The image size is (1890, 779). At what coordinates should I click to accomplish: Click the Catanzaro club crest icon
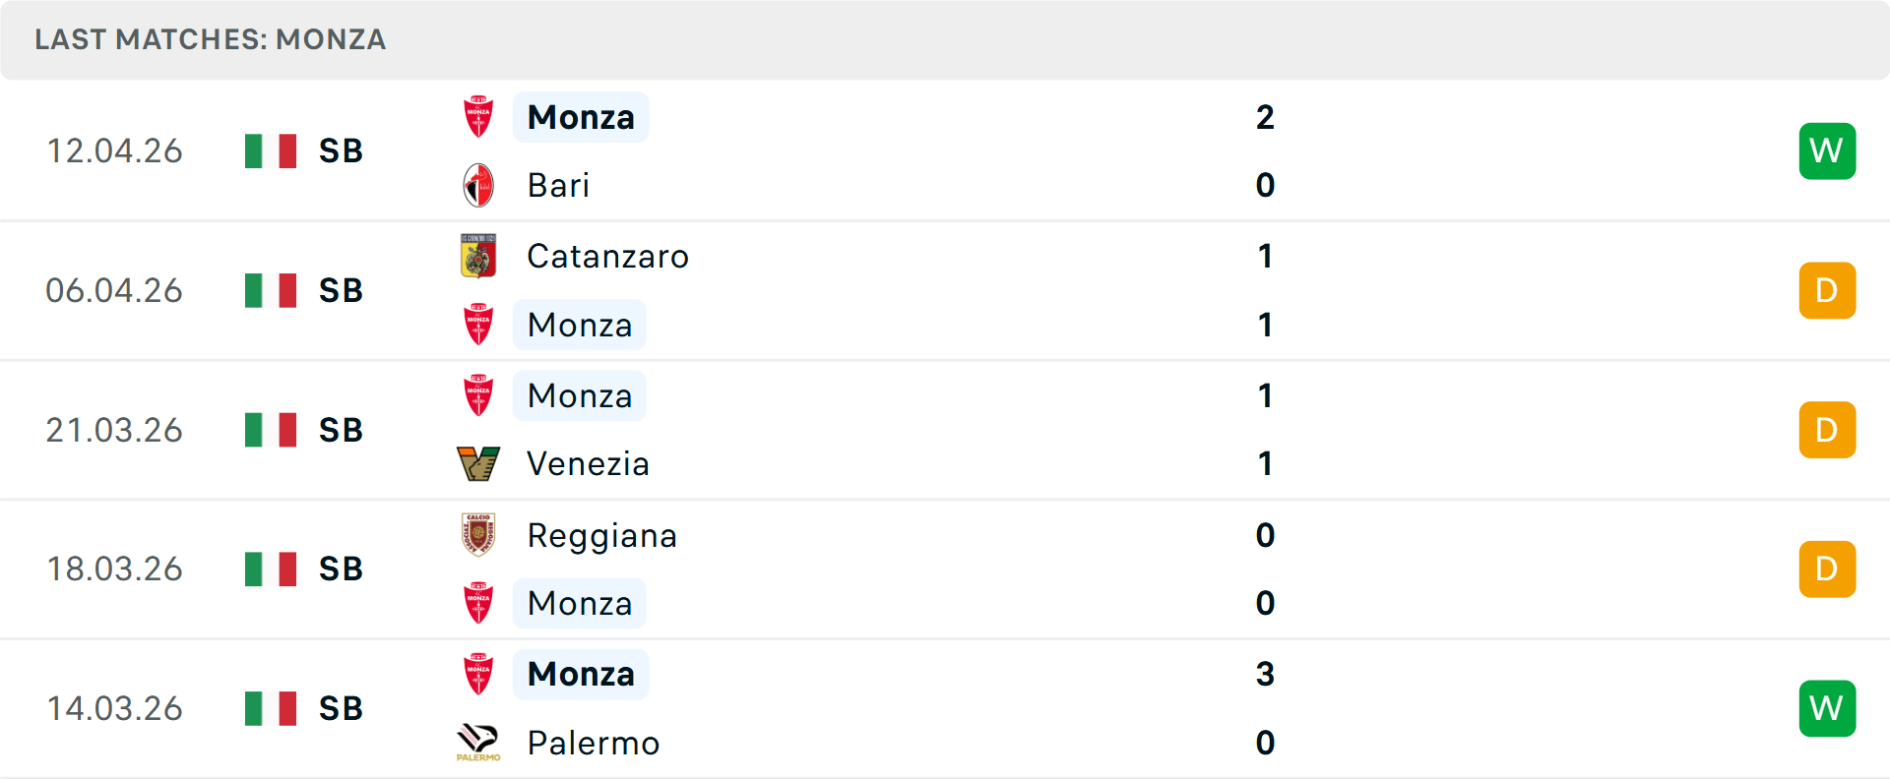pos(478,256)
